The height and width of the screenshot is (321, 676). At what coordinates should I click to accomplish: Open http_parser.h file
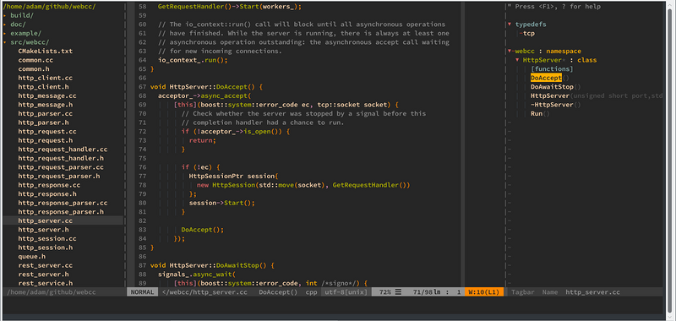tap(43, 122)
